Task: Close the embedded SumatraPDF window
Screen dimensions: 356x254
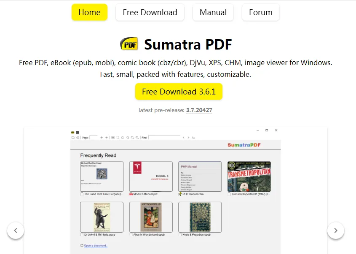Action: 276,130
